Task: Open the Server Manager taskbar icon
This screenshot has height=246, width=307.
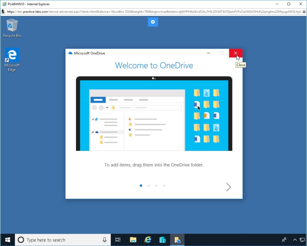Action: [162, 240]
